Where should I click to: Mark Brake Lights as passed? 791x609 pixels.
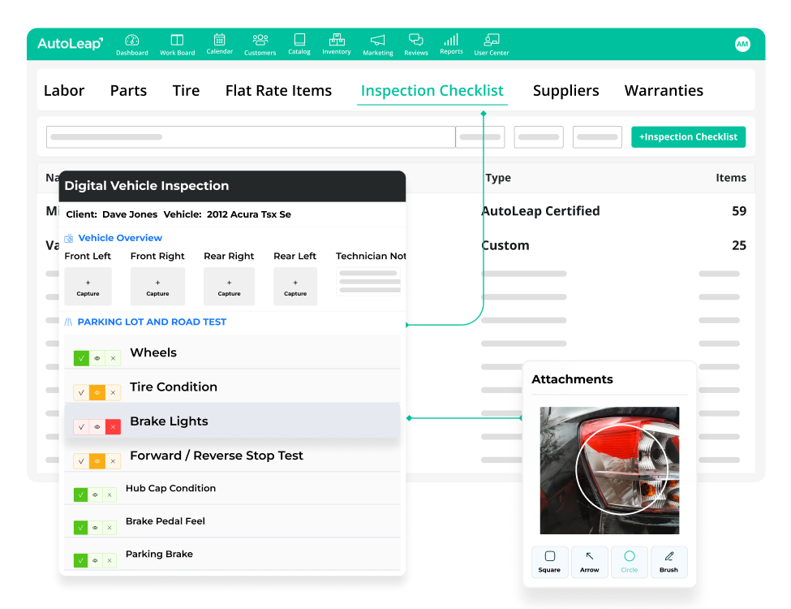click(x=81, y=426)
